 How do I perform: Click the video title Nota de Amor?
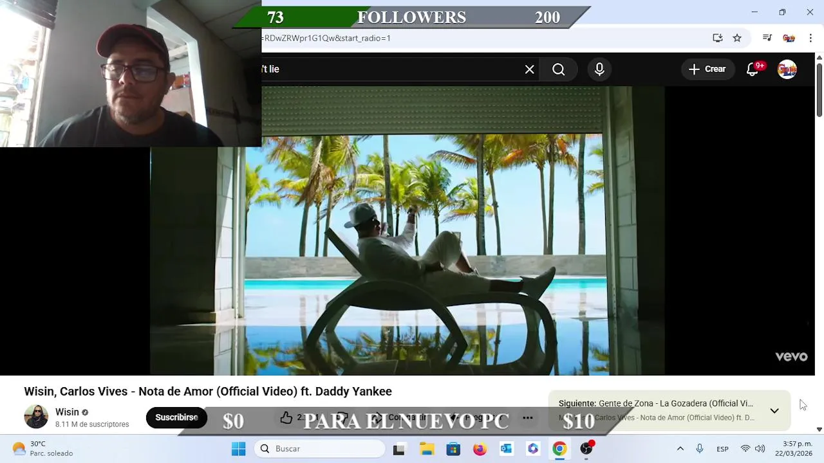click(x=208, y=392)
